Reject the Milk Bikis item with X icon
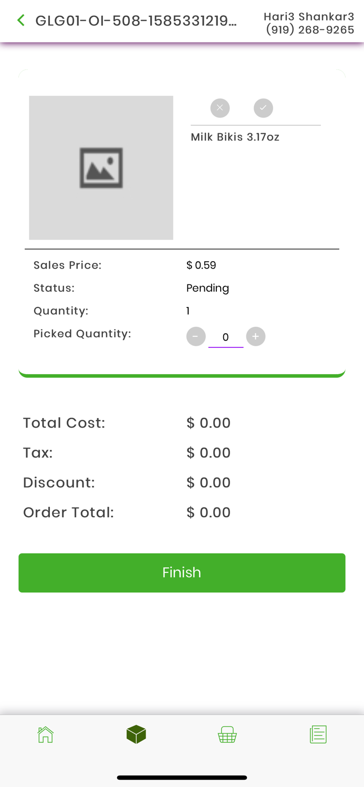This screenshot has width=364, height=787. (x=220, y=108)
